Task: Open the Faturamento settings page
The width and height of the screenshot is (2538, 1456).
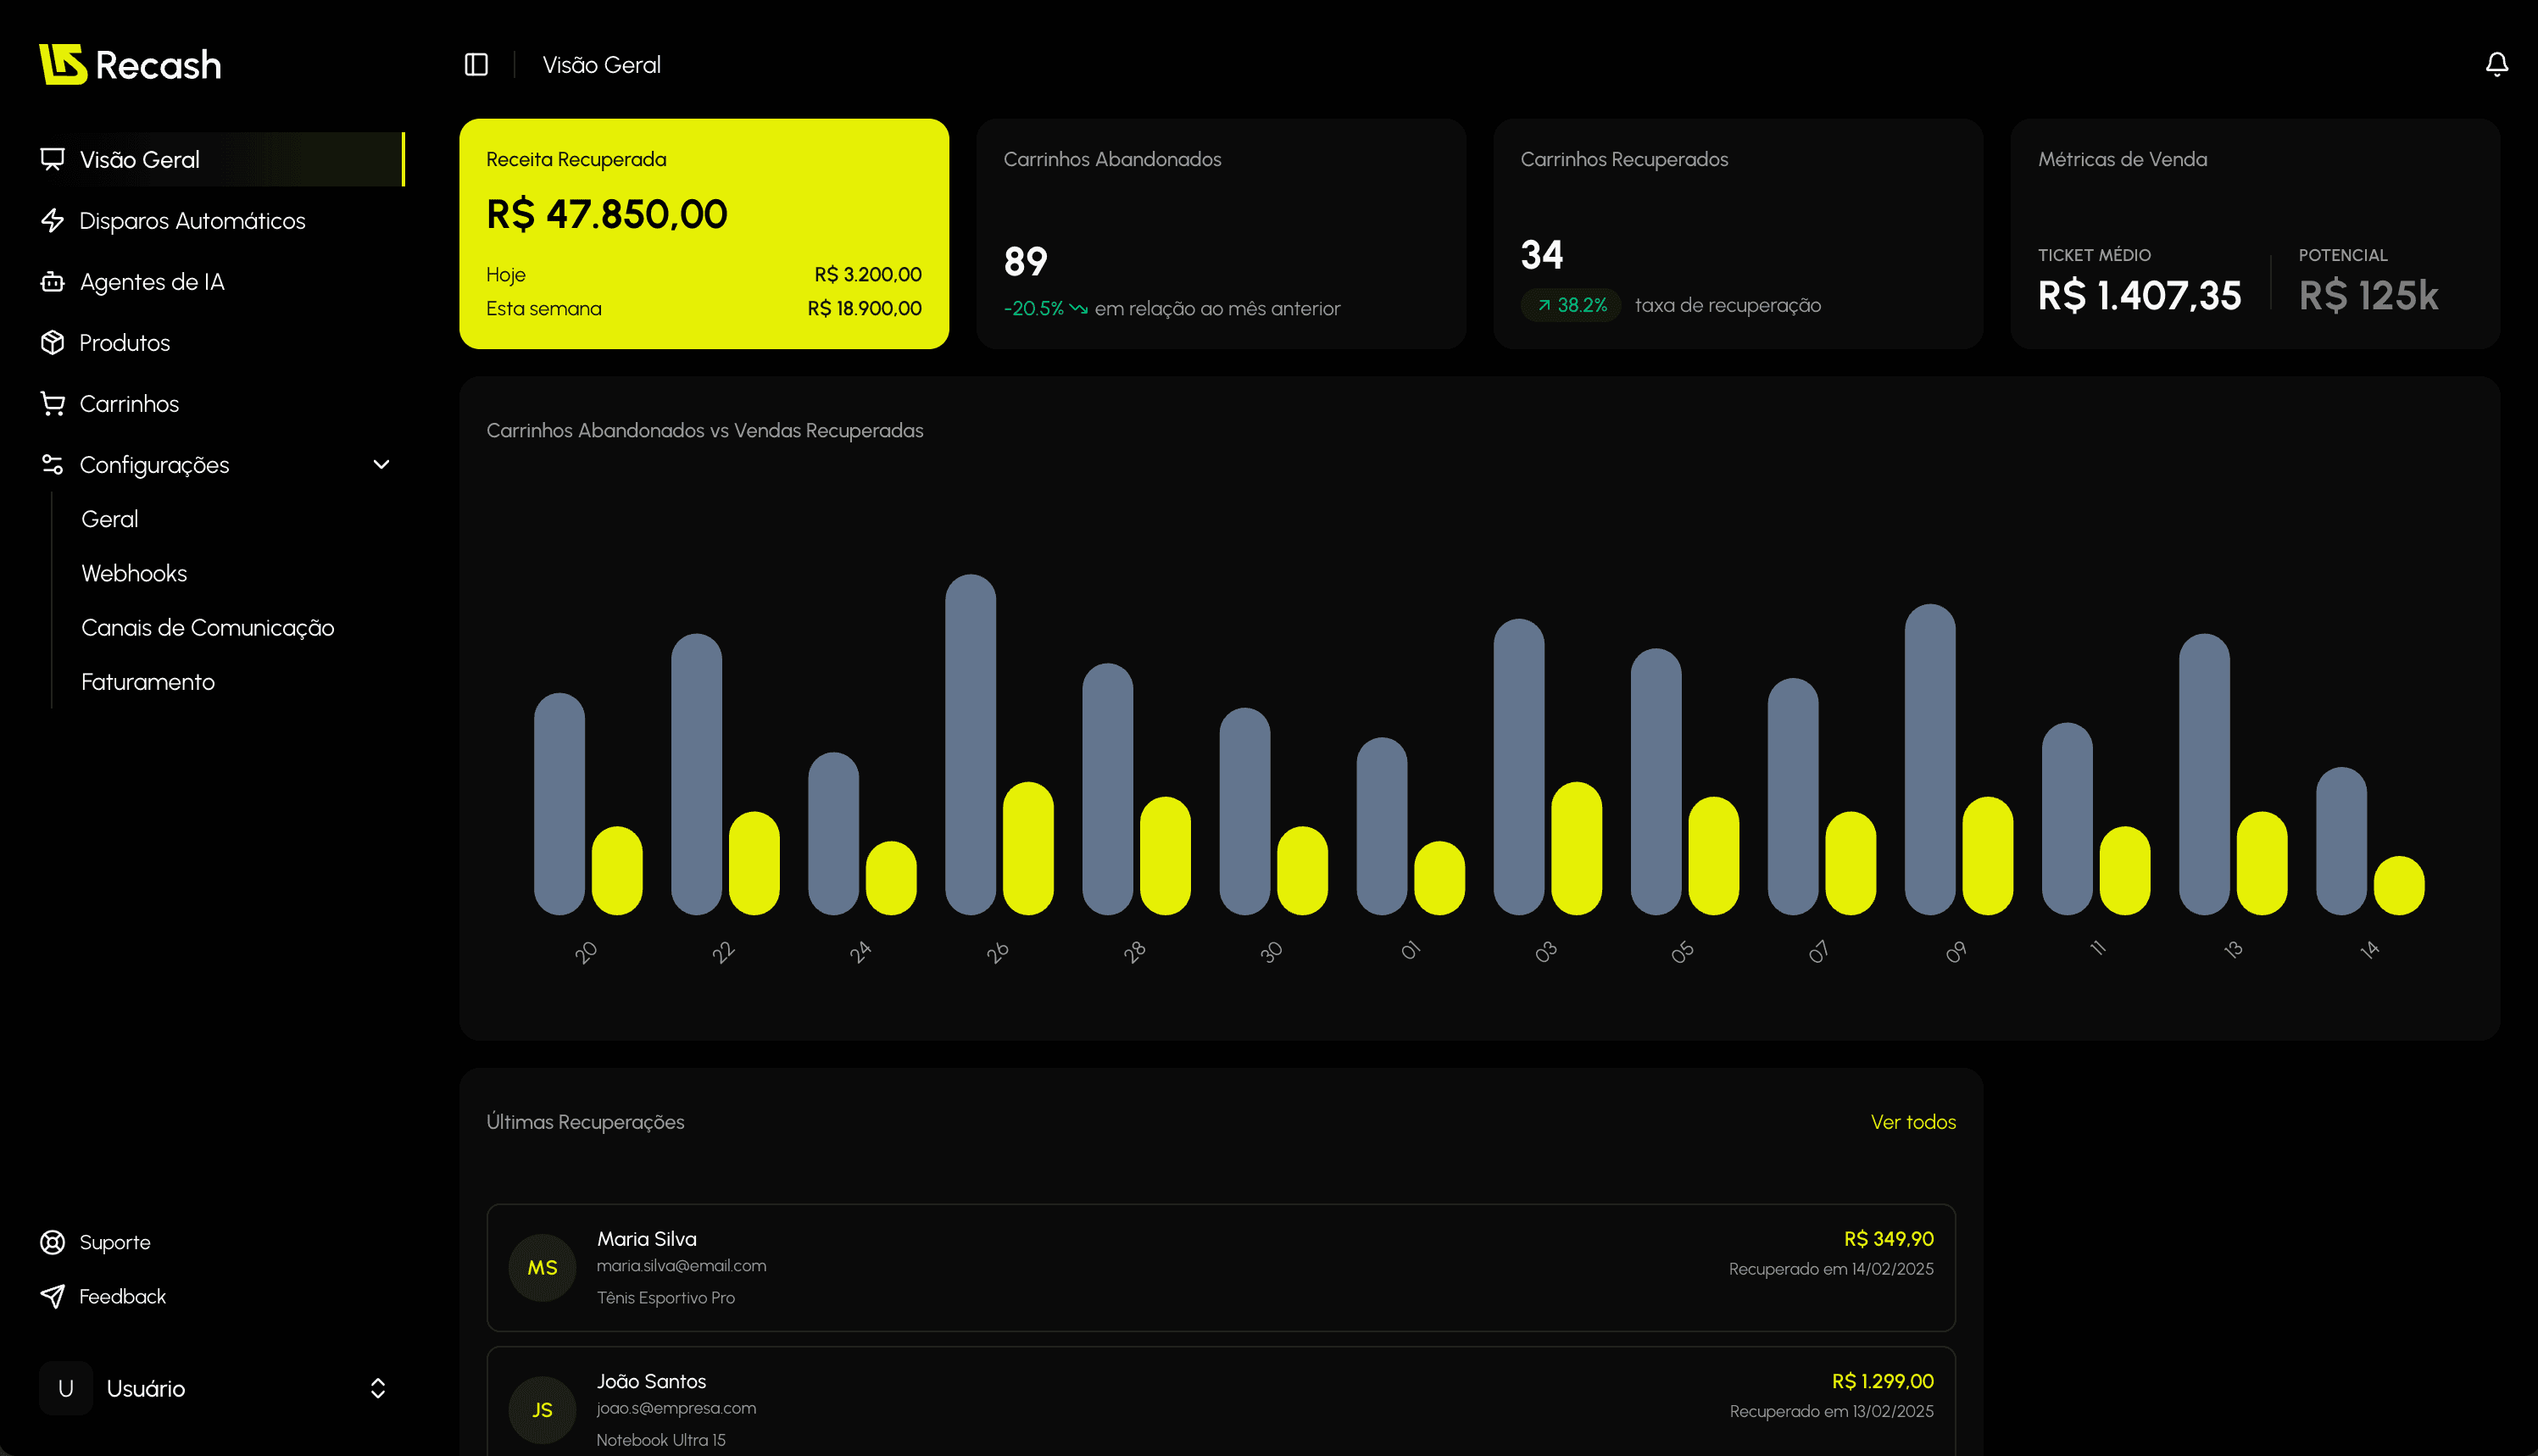Action: click(147, 681)
